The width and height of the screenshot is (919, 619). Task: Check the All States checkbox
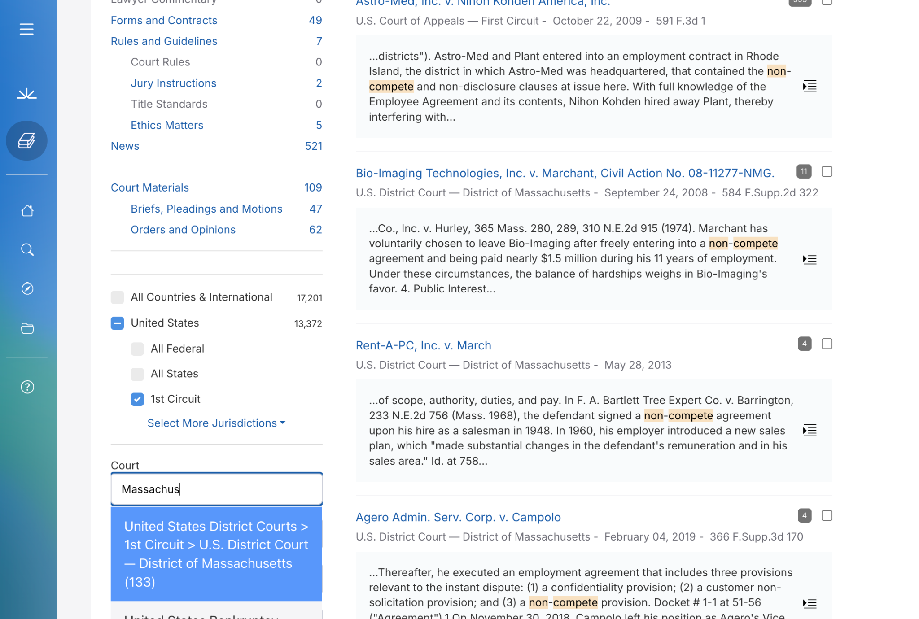coord(137,374)
